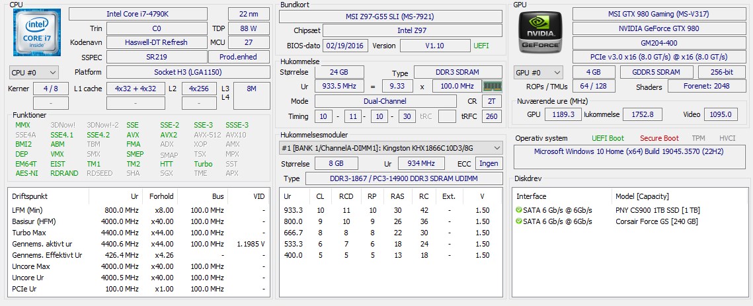753x306 pixels.
Task: Click the Prod.enhed field
Action: point(239,57)
